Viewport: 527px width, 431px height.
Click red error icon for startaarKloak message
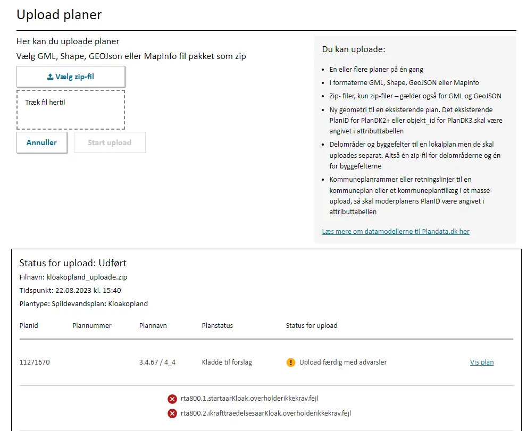click(x=172, y=399)
